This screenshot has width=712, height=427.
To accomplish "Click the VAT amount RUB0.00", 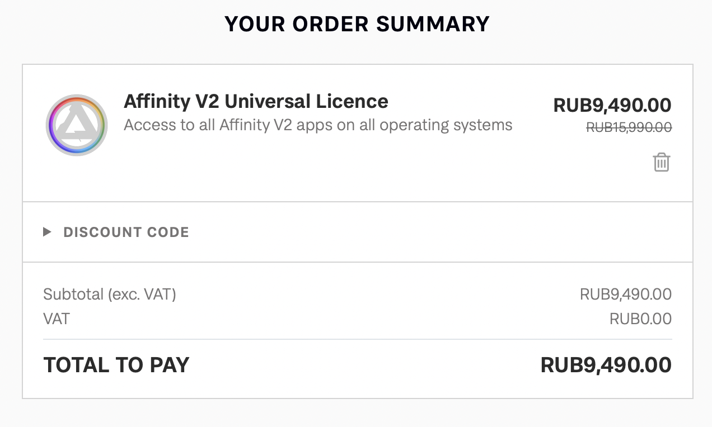I will coord(640,319).
